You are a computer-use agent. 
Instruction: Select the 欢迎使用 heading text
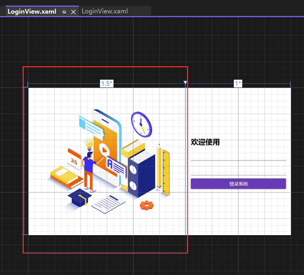(x=205, y=142)
